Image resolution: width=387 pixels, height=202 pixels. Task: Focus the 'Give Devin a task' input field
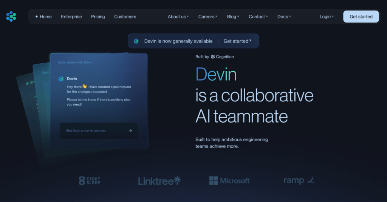click(94, 131)
